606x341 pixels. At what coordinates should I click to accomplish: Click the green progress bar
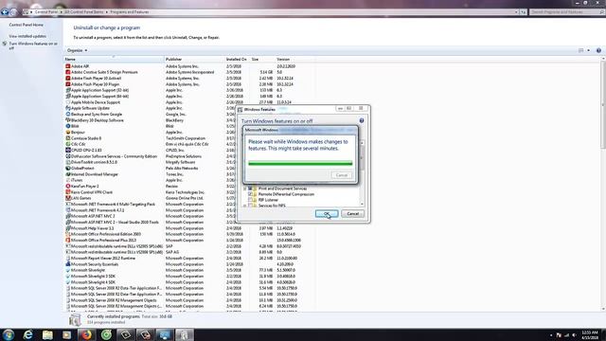pyautogui.click(x=300, y=163)
